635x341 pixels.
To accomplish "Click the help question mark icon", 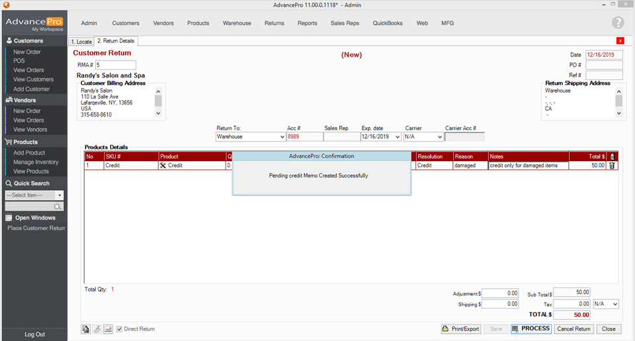I will click(618, 23).
